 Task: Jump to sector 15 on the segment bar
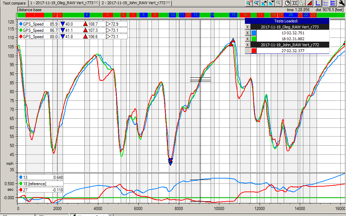click(x=233, y=15)
